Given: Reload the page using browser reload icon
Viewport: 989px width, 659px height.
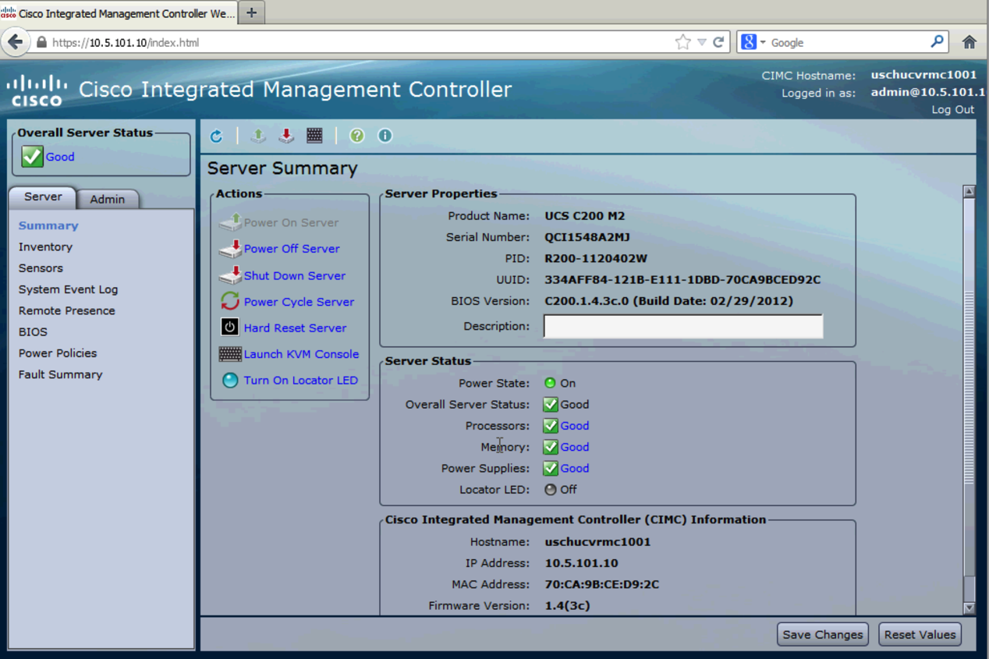Looking at the screenshot, I should pyautogui.click(x=718, y=42).
